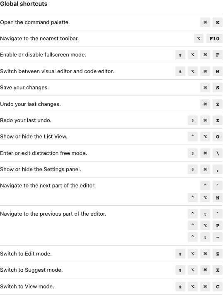Click 'Redo your last undo.' text
223x295 pixels.
tap(26, 120)
